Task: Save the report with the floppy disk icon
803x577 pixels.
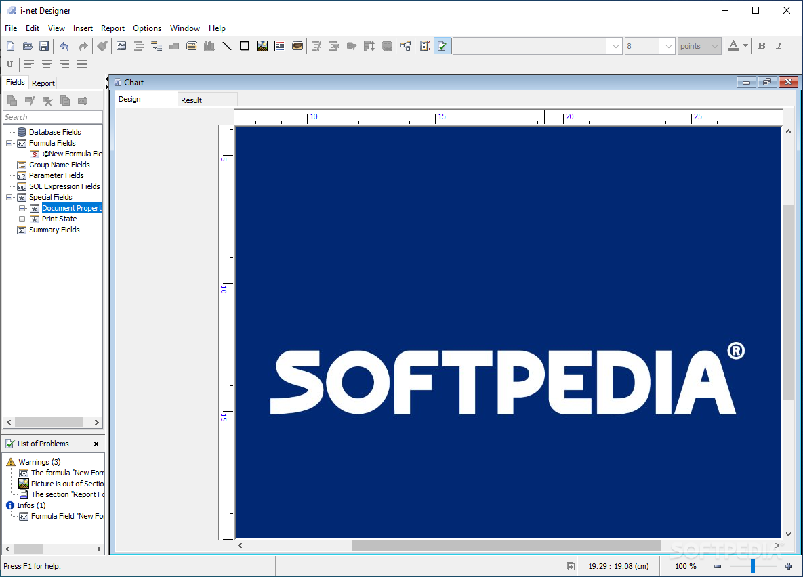Action: coord(44,46)
